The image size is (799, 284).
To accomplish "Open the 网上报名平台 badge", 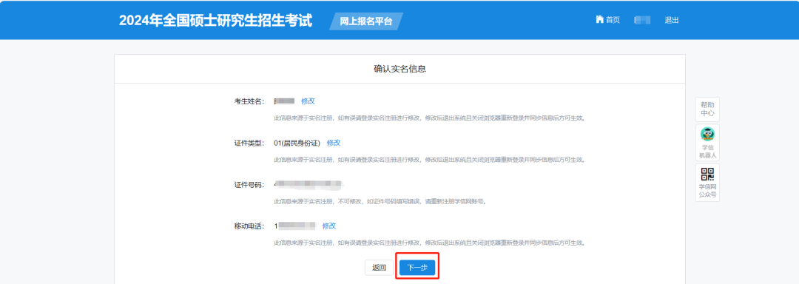I will point(366,21).
